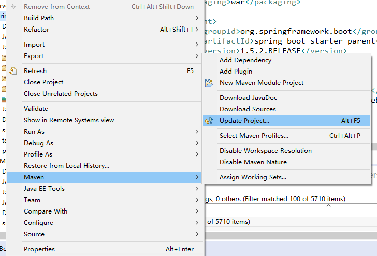
Task: Expand the Compare With submenu arrow
Action: [197, 211]
